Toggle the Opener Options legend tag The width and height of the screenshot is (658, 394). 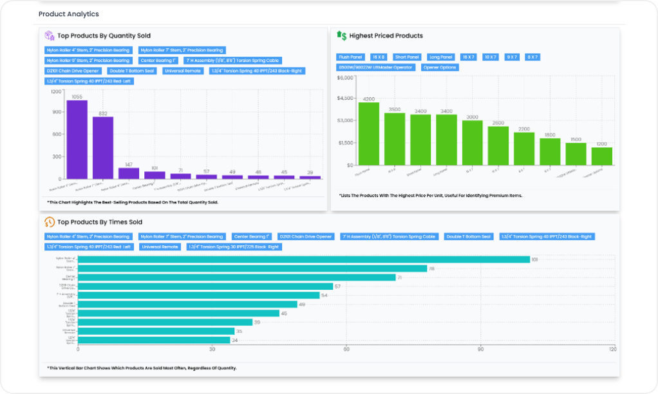click(440, 68)
